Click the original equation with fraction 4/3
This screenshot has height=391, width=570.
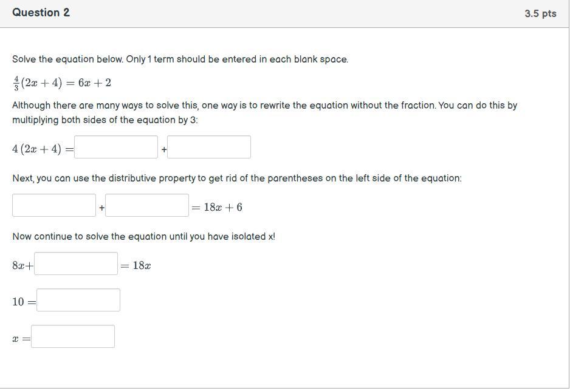pyautogui.click(x=62, y=83)
